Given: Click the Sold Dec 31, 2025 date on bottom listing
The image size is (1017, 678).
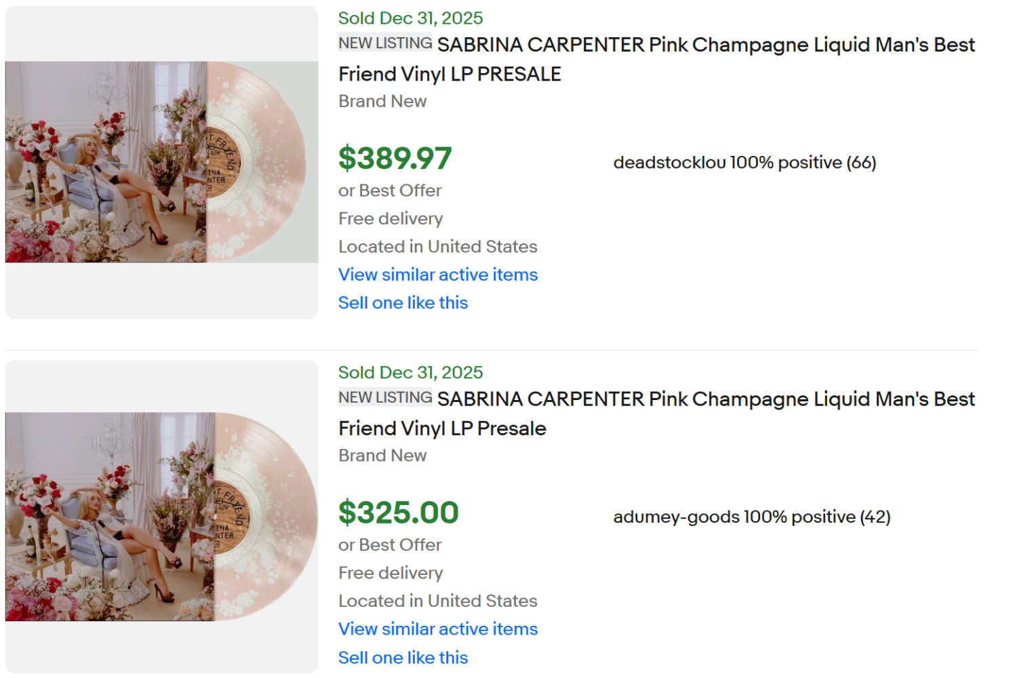Looking at the screenshot, I should pos(410,372).
